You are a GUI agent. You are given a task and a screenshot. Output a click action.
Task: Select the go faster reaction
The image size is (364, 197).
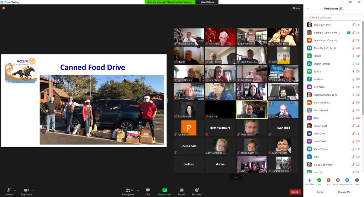coord(347,180)
